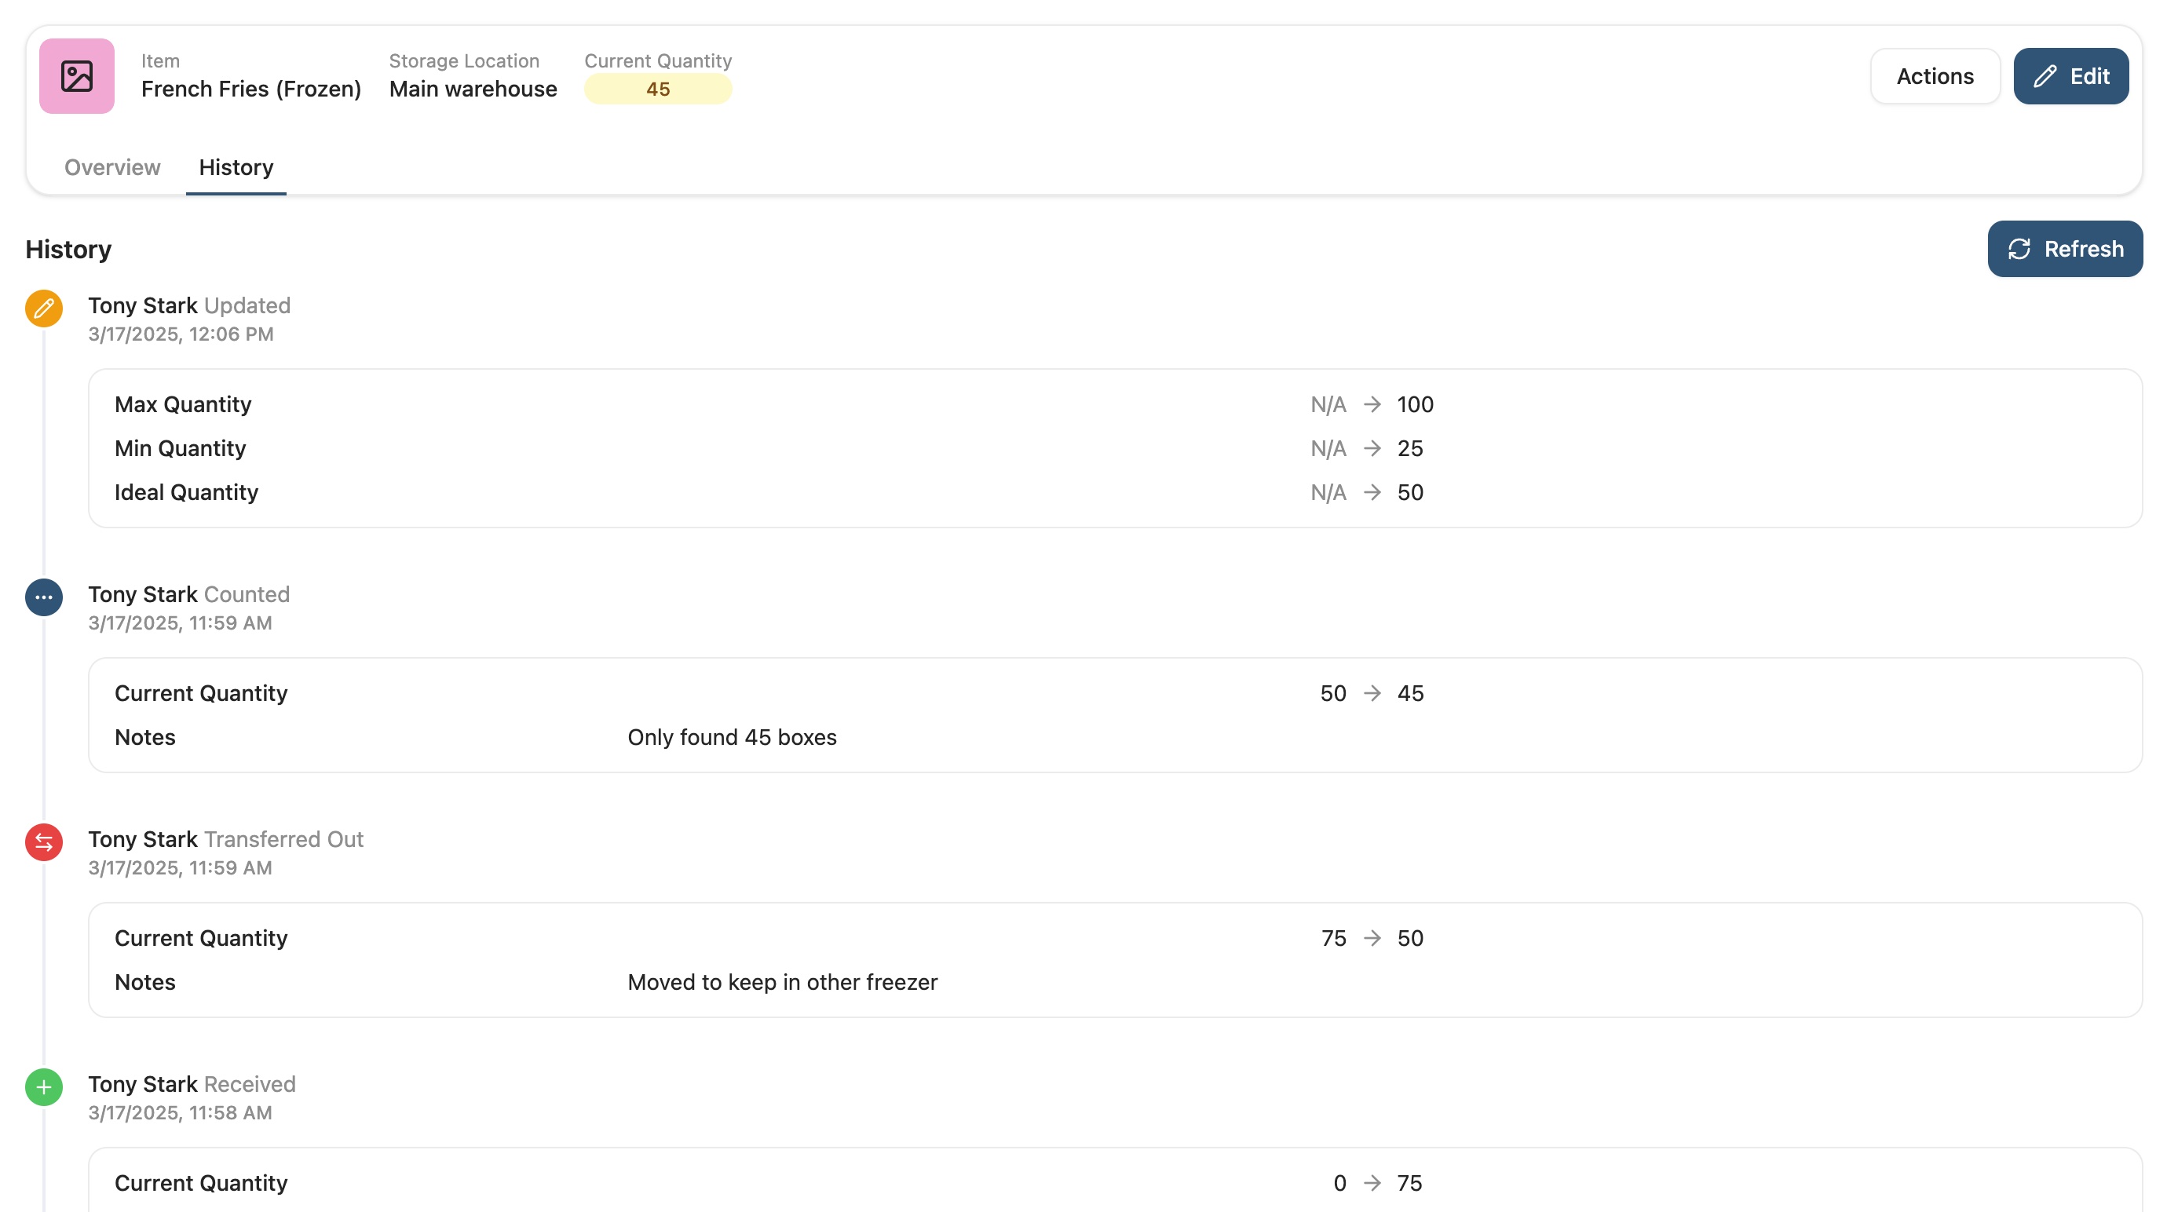Click the green plus Received event icon
This screenshot has width=2167, height=1212.
coord(44,1086)
